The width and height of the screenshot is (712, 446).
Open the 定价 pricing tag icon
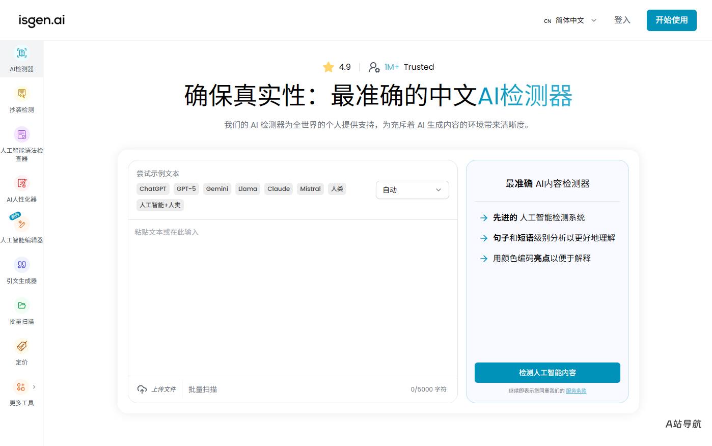click(21, 346)
